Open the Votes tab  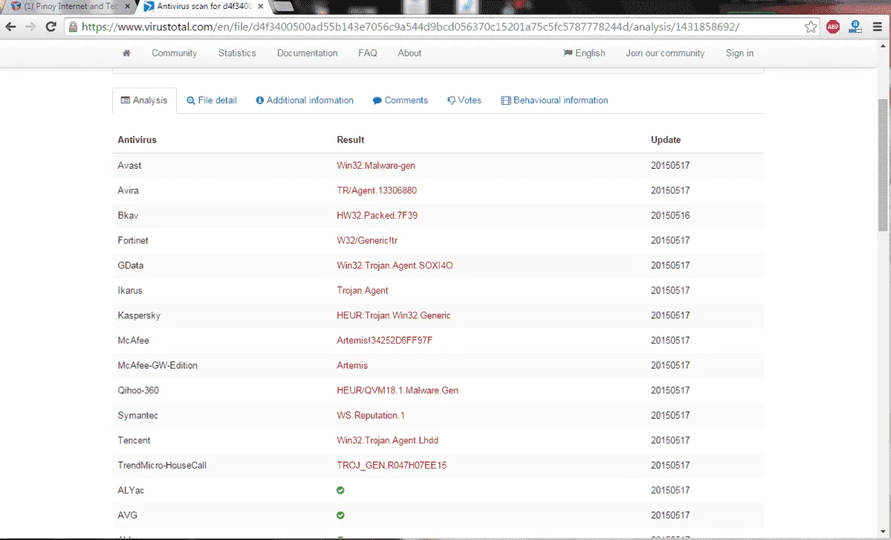[x=464, y=100]
